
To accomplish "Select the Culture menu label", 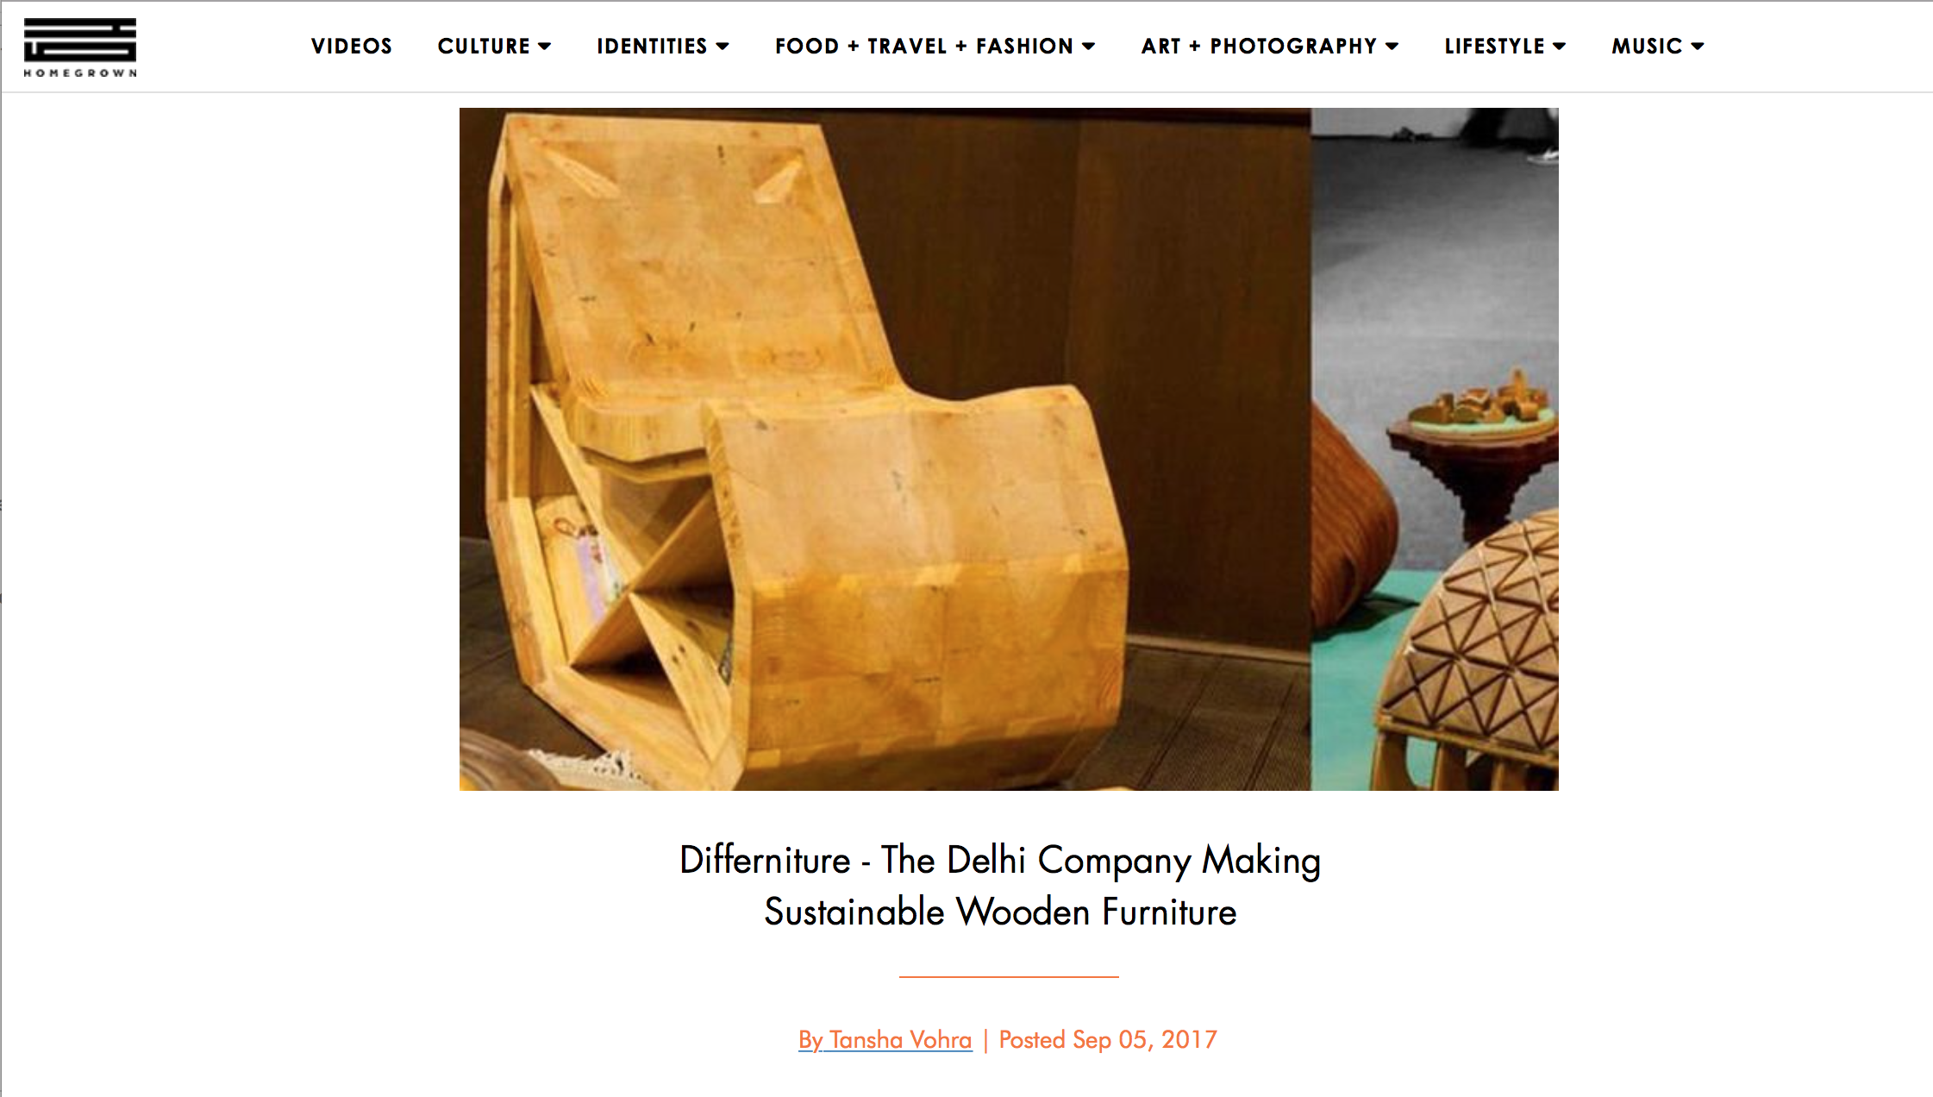I will coord(484,46).
